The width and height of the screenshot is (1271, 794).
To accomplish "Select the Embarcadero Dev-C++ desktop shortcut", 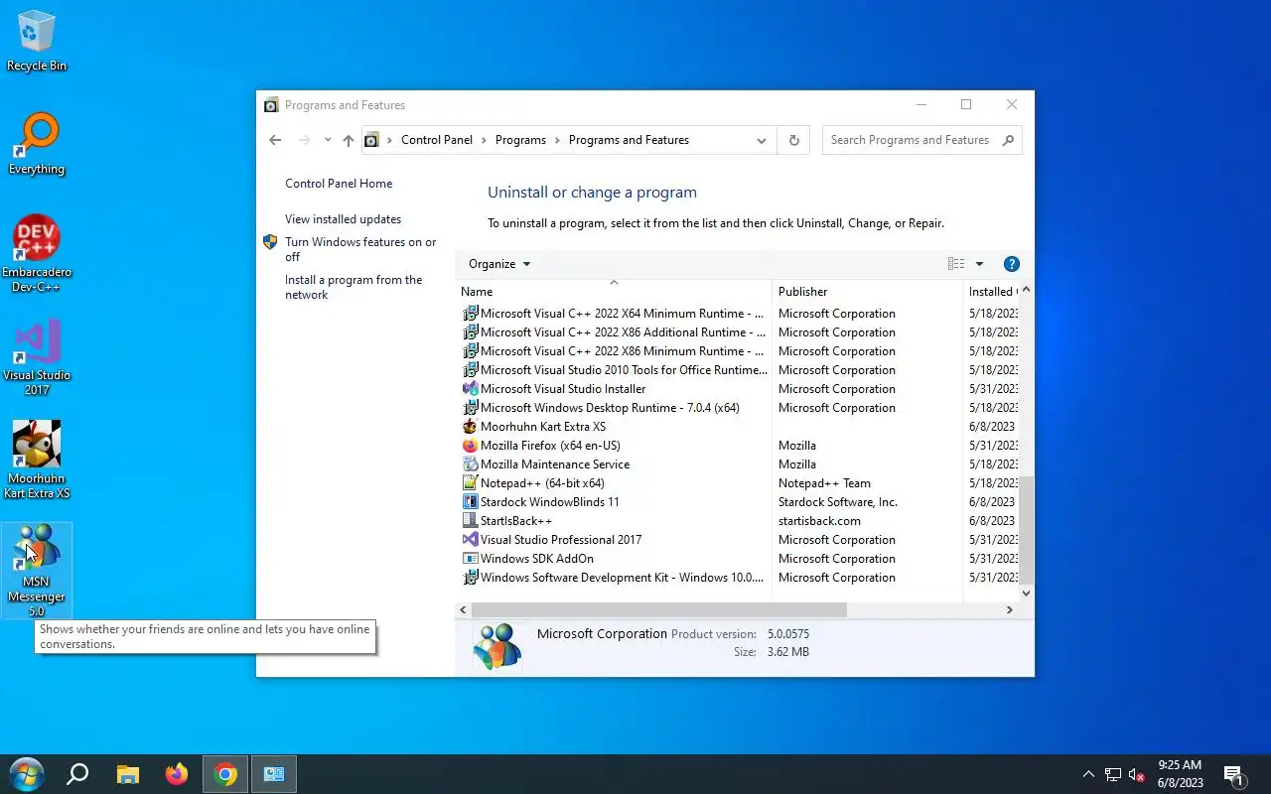I will pos(37,254).
